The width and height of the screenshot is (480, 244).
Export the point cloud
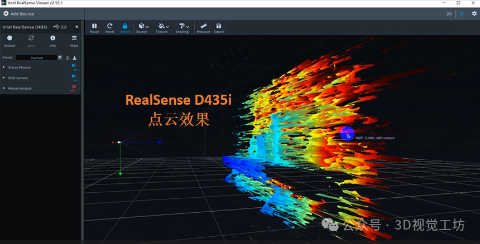pos(219,28)
